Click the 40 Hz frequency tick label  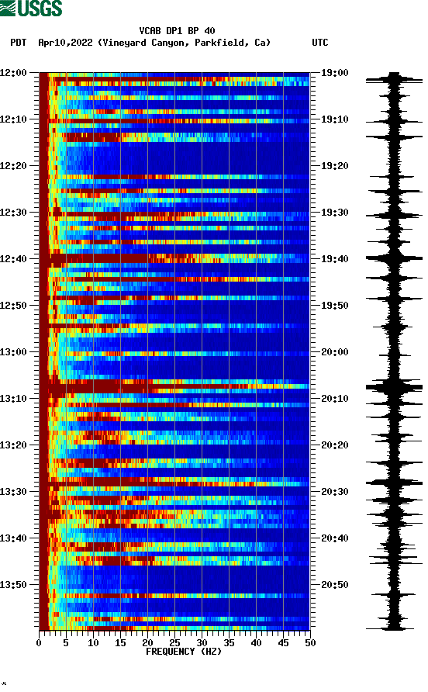point(256,643)
